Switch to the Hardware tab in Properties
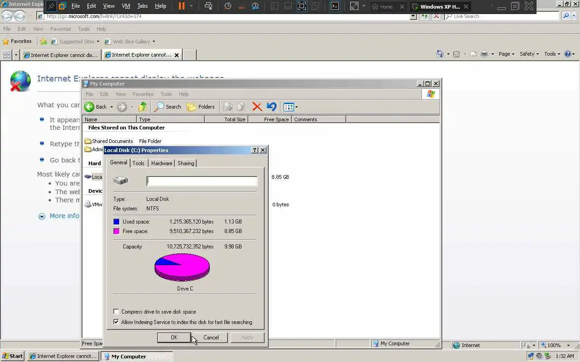The width and height of the screenshot is (580, 362). pyautogui.click(x=162, y=163)
